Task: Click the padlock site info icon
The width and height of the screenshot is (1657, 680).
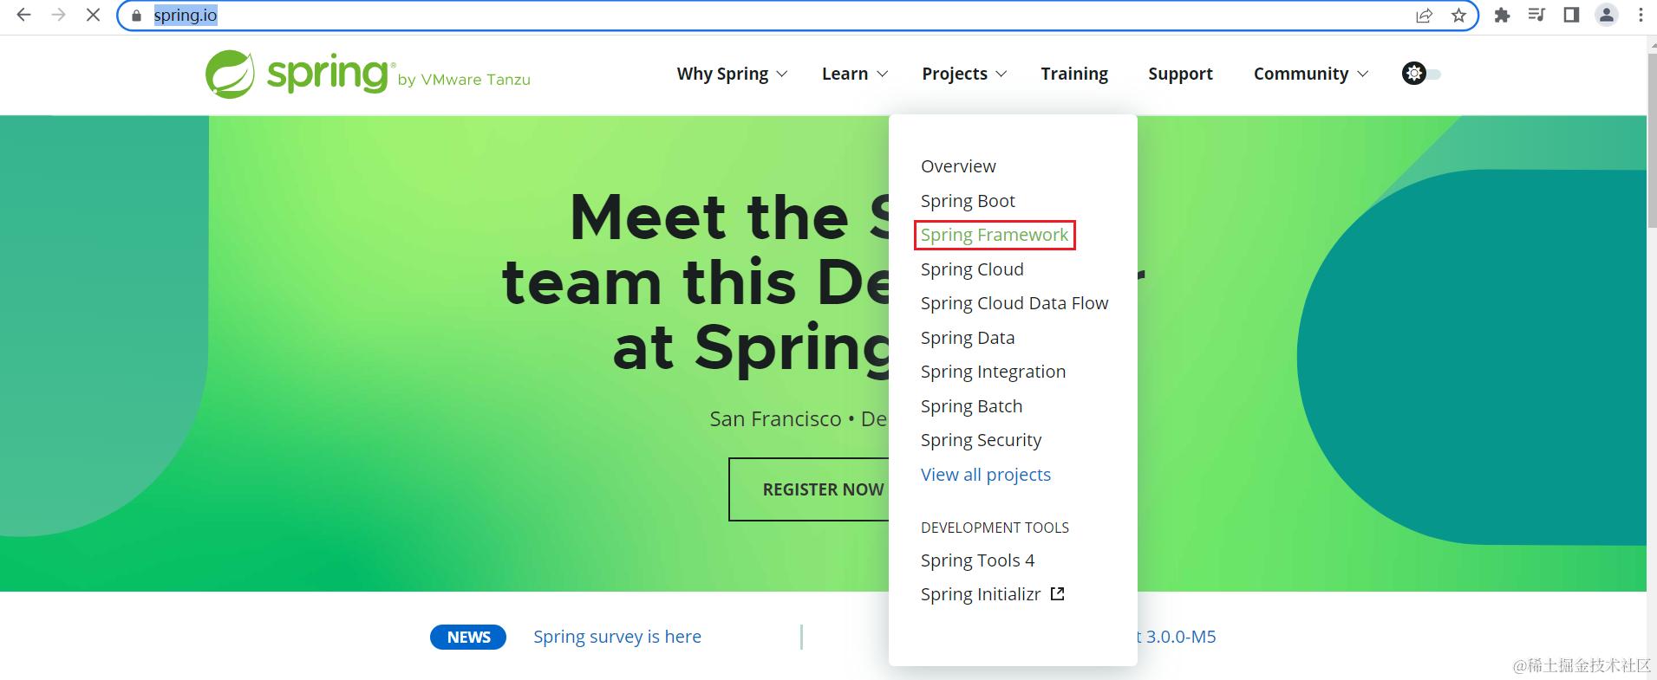Action: (x=135, y=16)
